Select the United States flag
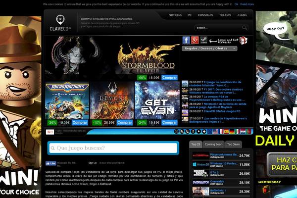This screenshot has height=198, width=297. pyautogui.click(x=215, y=131)
